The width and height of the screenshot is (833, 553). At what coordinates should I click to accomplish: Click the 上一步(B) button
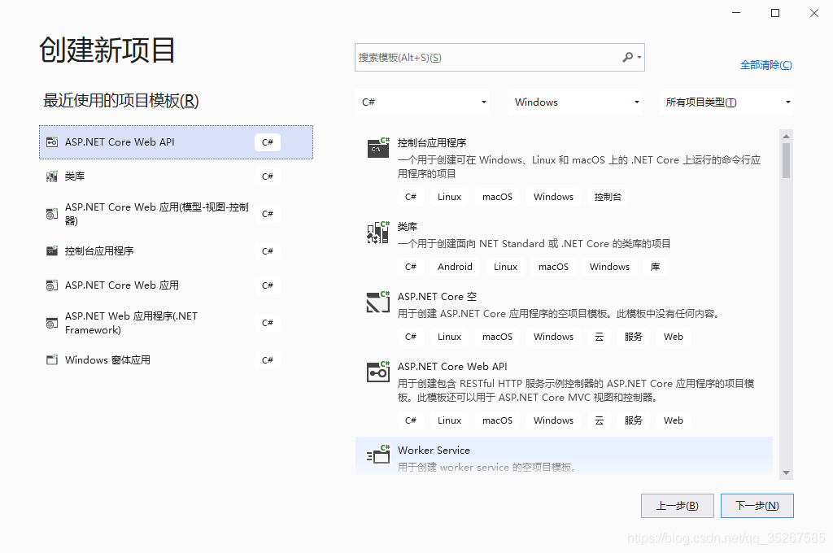click(677, 505)
